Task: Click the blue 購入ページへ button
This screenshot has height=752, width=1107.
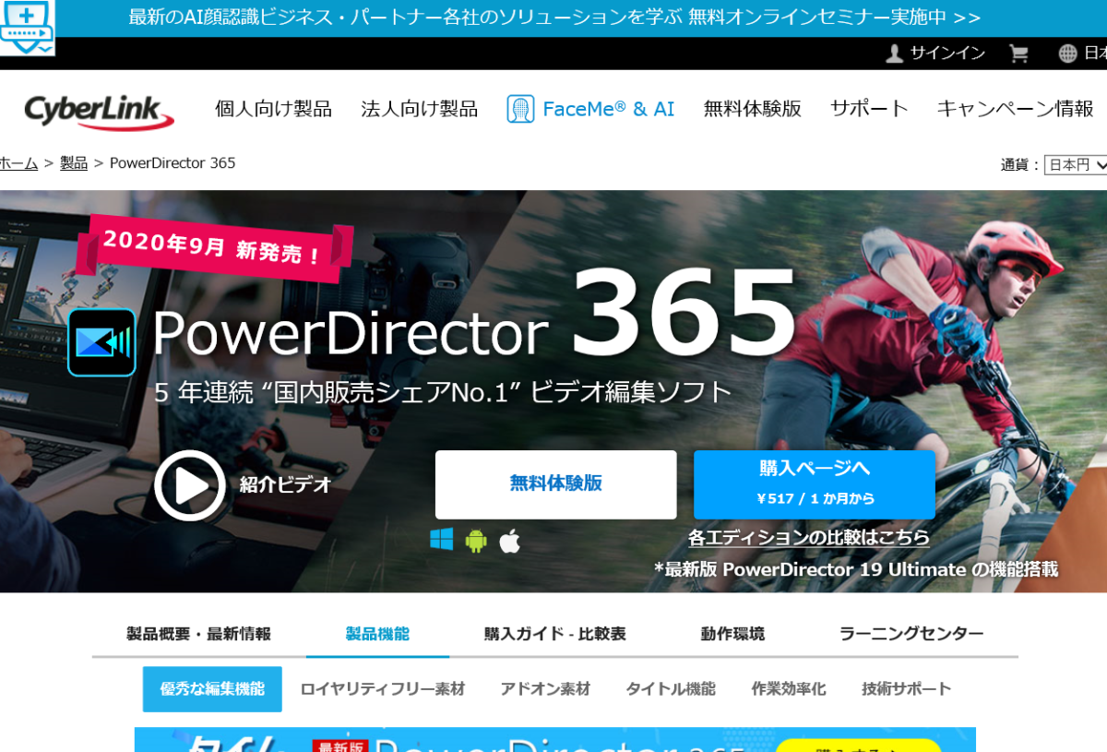Action: [814, 484]
